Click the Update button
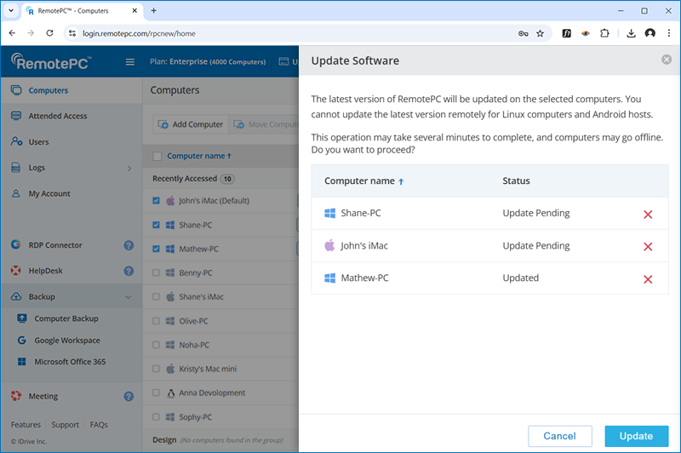The height and width of the screenshot is (453, 681). tap(636, 436)
